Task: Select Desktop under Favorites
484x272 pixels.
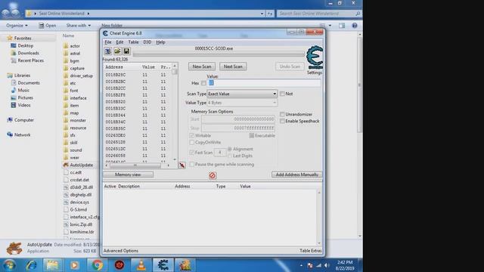Action: [25, 45]
